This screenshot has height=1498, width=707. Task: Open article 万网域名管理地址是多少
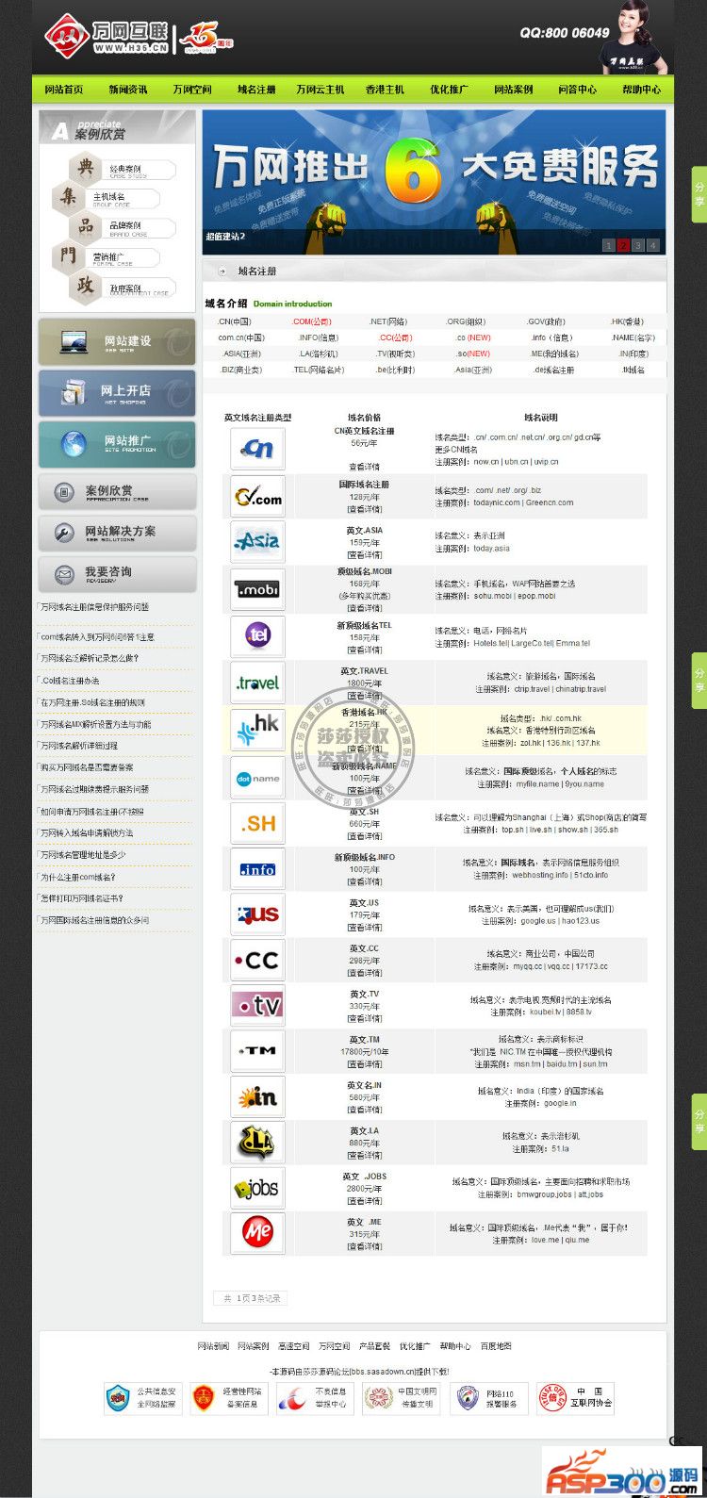pos(82,855)
